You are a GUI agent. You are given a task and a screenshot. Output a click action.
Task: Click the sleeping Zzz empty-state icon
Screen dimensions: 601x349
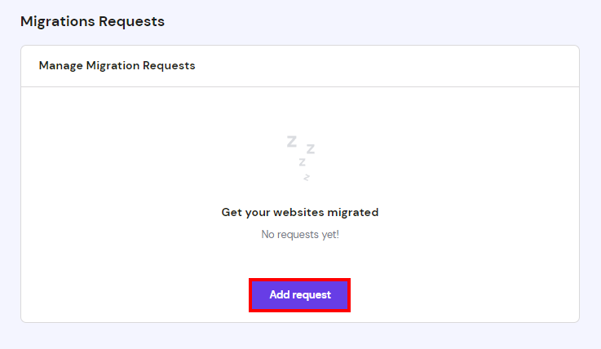pyautogui.click(x=300, y=158)
